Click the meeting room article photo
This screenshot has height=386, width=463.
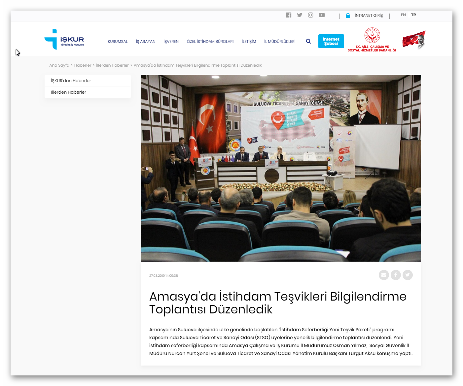(281, 168)
